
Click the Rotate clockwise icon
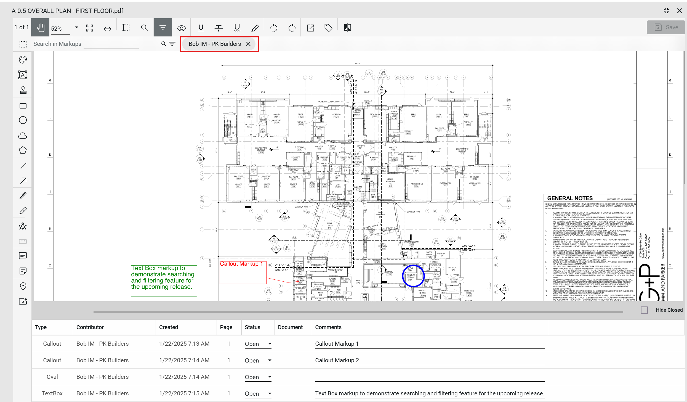(x=292, y=28)
